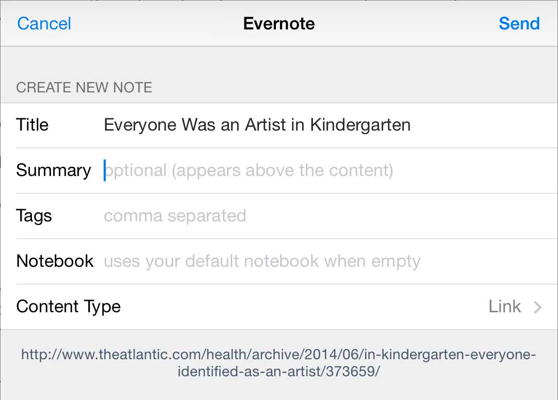
Task: Click the Evernote header title
Action: pos(279,24)
